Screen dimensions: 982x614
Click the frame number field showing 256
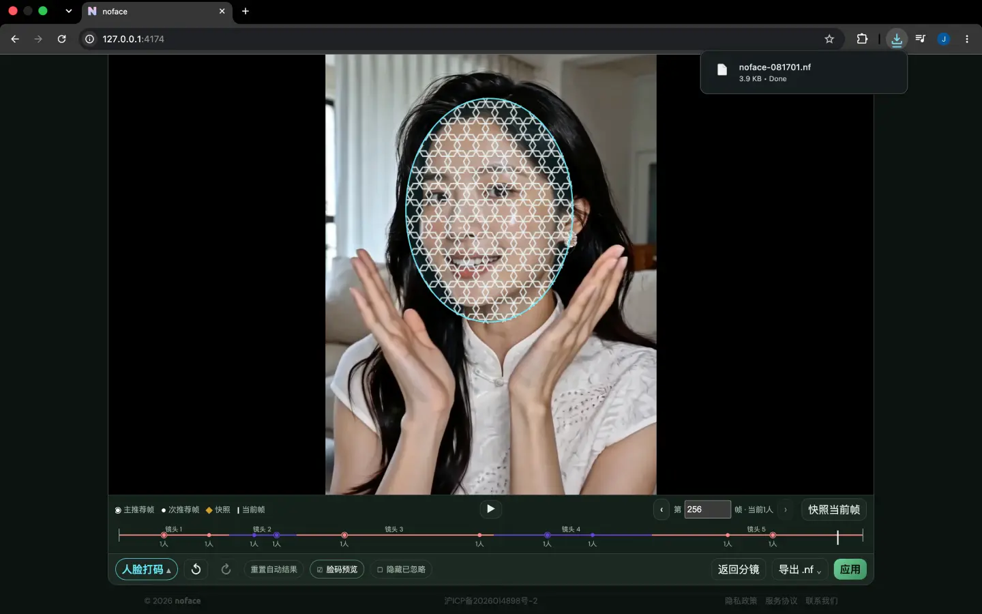tap(707, 510)
